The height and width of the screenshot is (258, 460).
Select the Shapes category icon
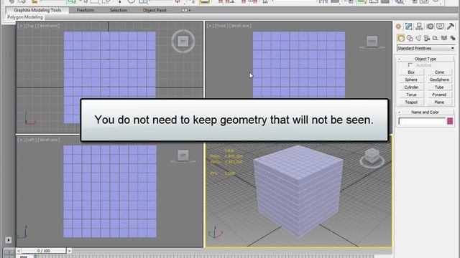click(x=410, y=38)
